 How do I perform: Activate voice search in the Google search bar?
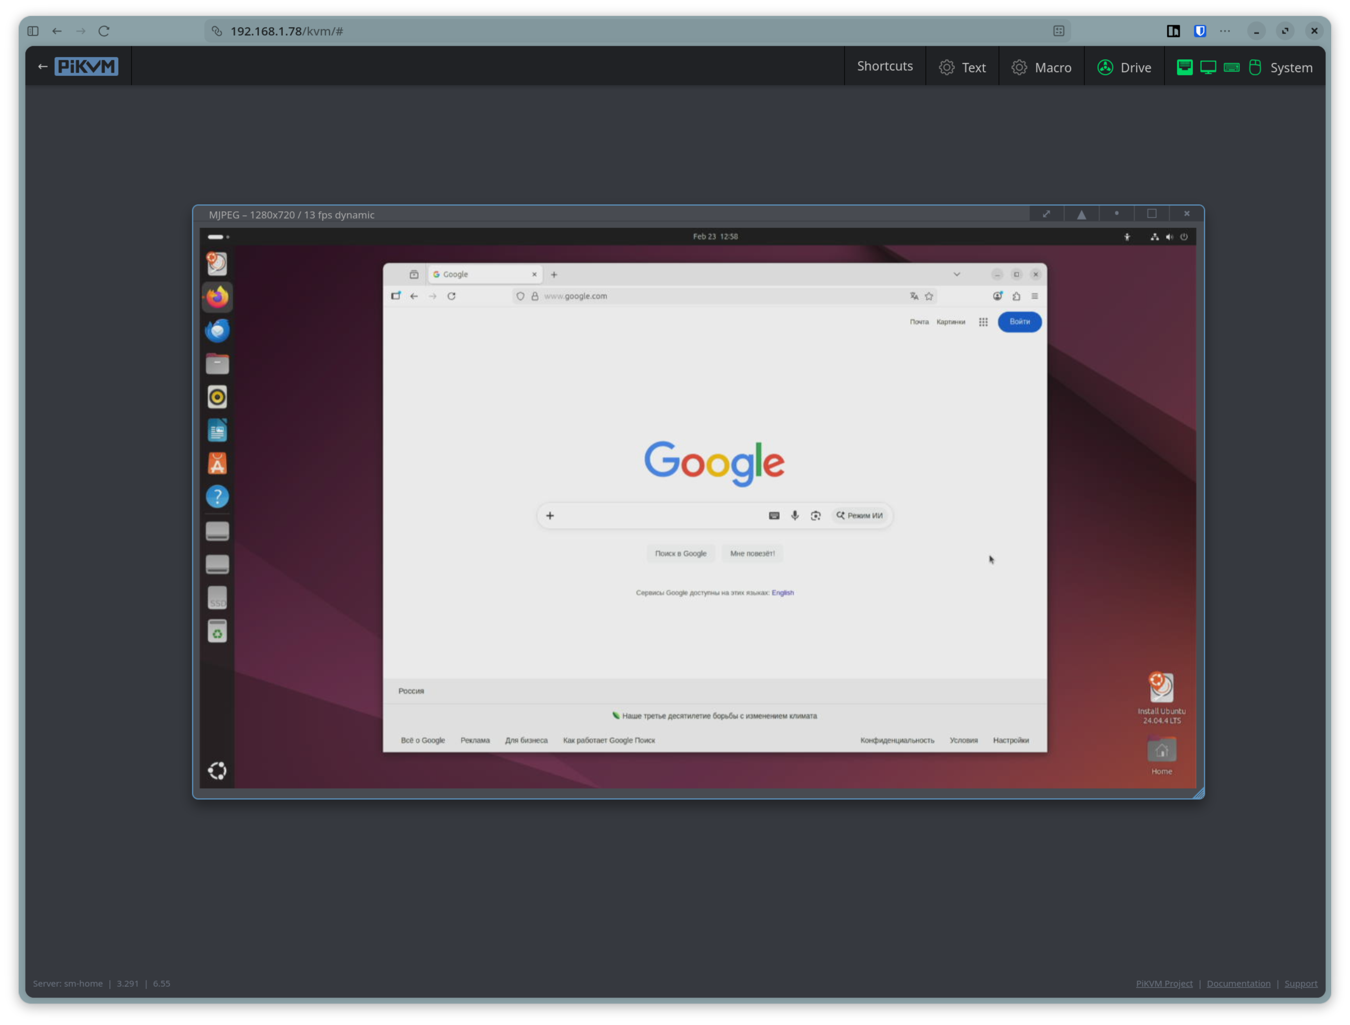pyautogui.click(x=795, y=516)
